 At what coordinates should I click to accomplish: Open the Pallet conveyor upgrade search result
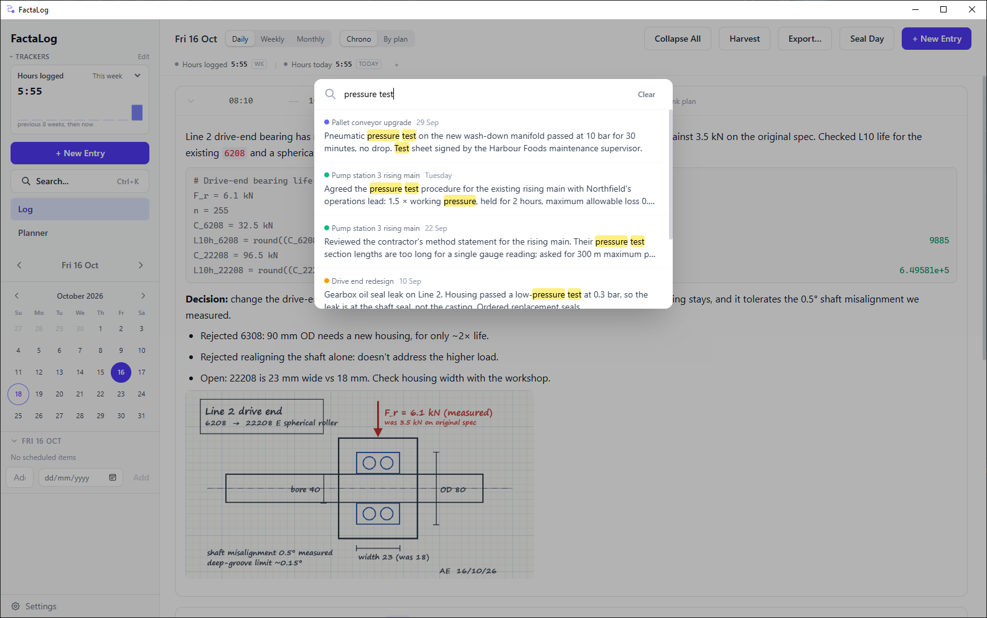tap(491, 136)
